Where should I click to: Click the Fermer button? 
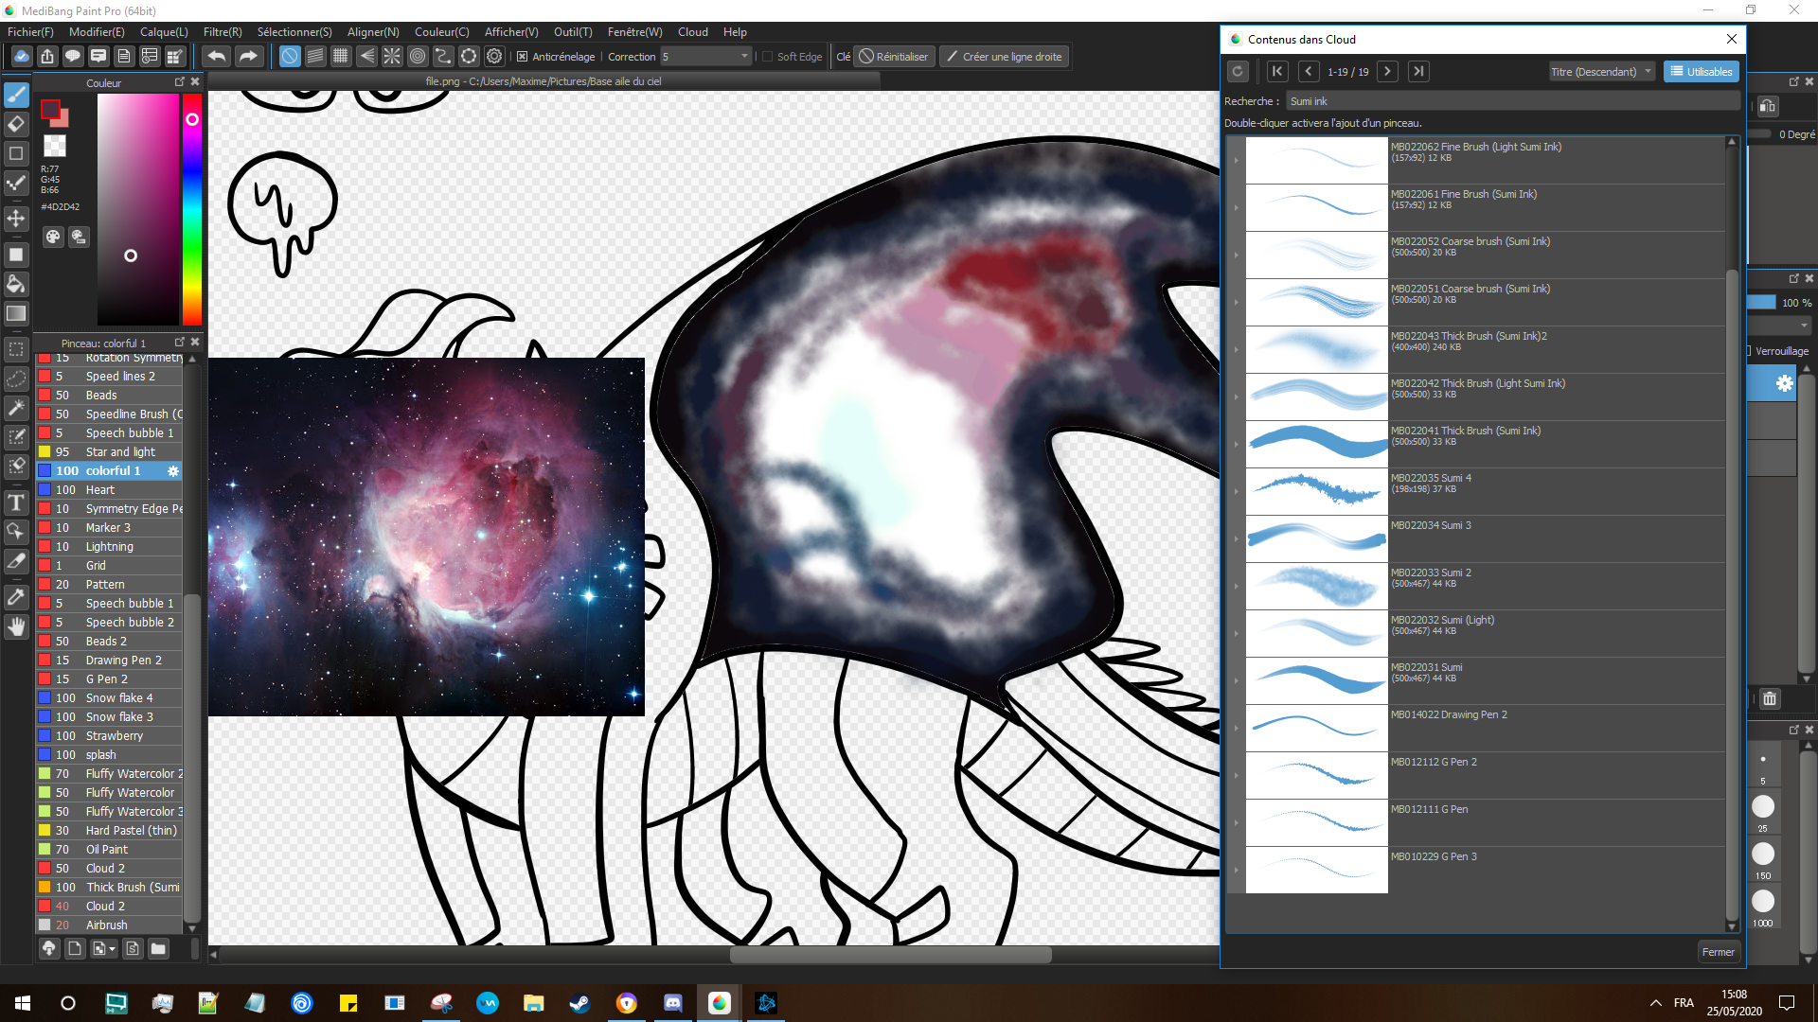(x=1717, y=952)
